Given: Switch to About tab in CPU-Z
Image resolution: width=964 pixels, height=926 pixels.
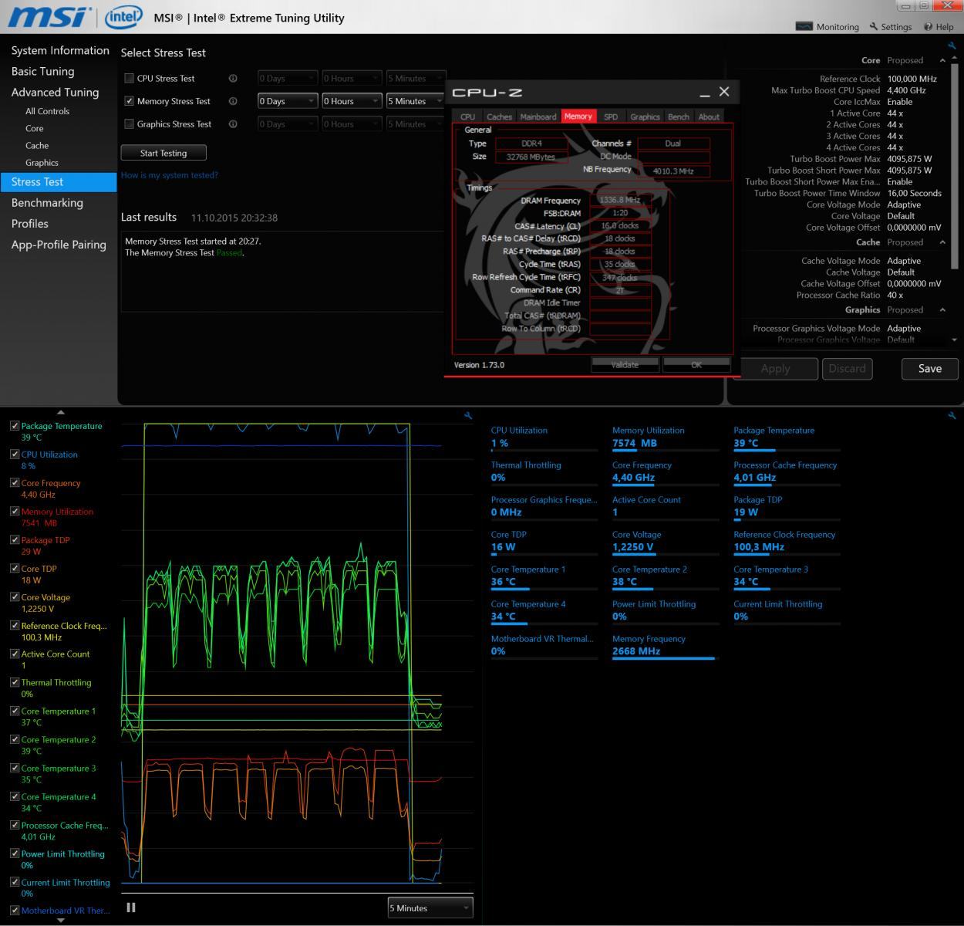Looking at the screenshot, I should [709, 117].
